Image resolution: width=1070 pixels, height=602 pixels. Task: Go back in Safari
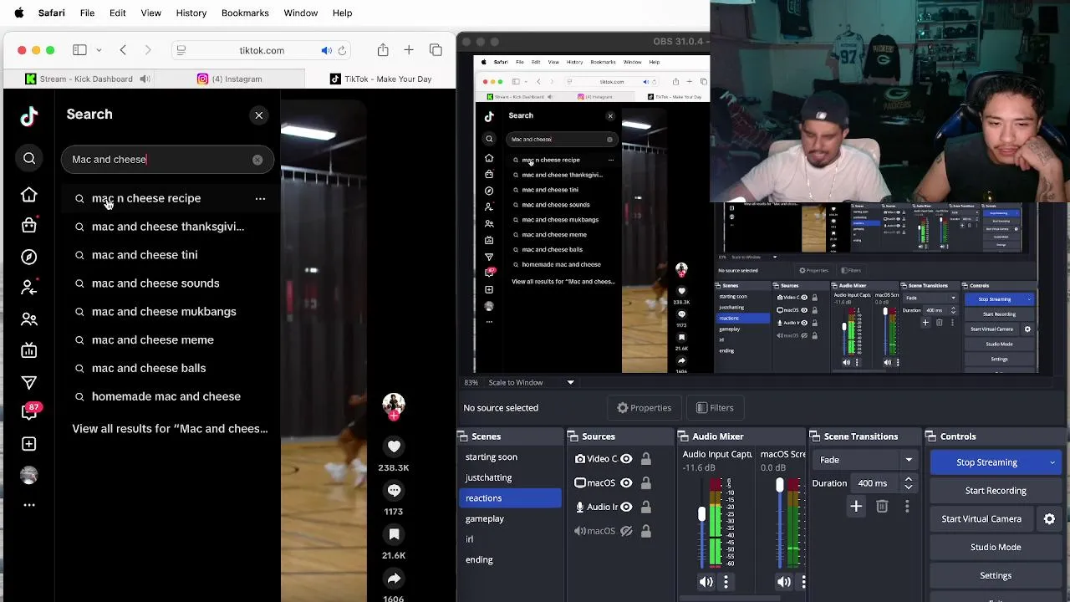click(123, 50)
